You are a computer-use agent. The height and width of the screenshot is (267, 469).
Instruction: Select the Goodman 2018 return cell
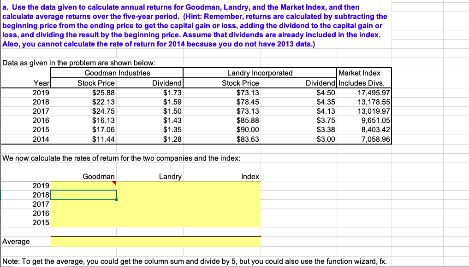(x=84, y=195)
